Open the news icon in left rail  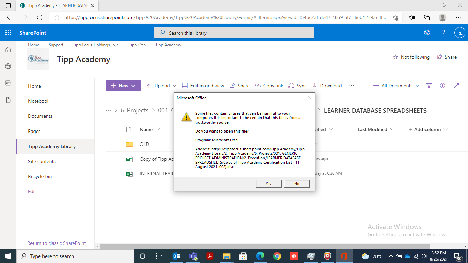(x=8, y=83)
